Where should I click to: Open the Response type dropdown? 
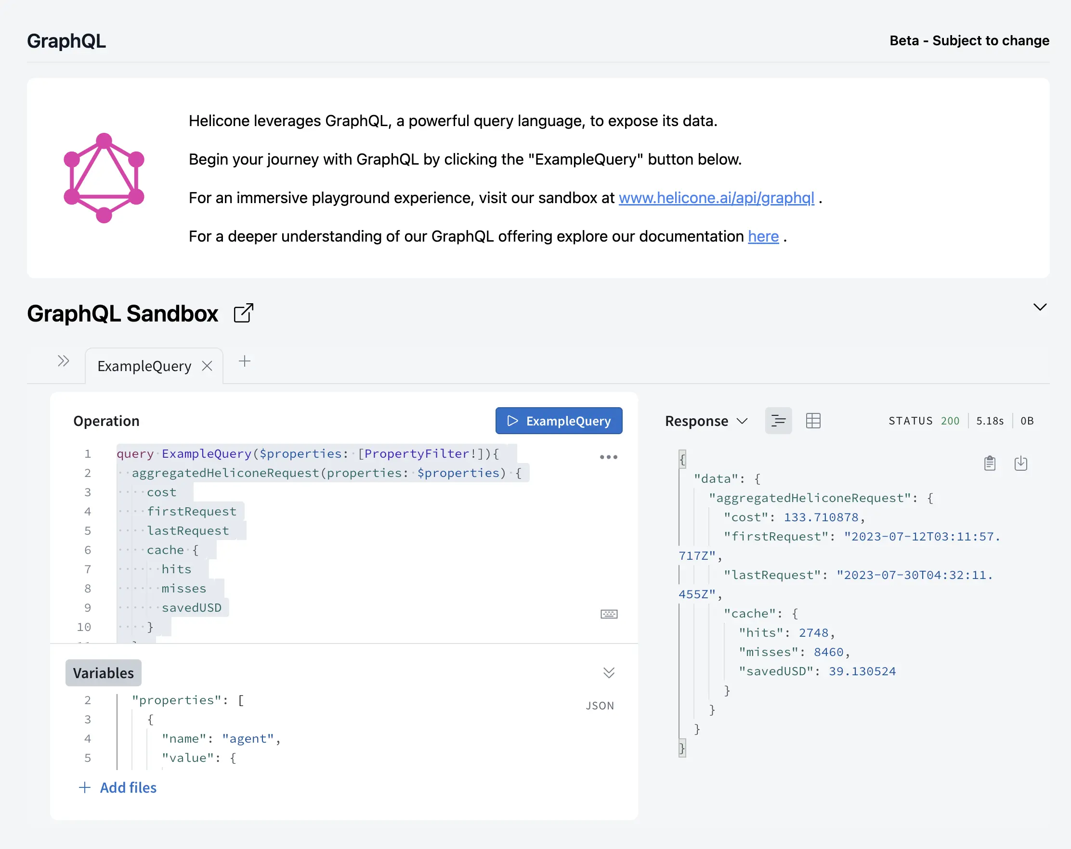coord(743,421)
